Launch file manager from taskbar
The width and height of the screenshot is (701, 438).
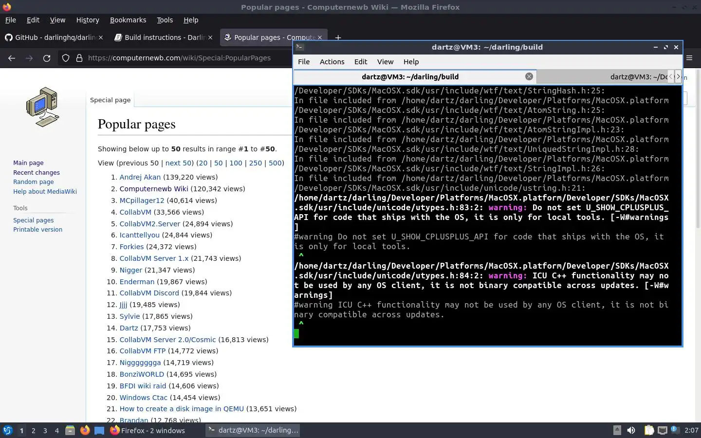point(70,430)
